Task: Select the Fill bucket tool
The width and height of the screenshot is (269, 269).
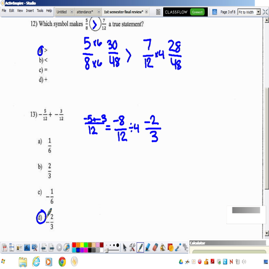Action: tap(163, 247)
